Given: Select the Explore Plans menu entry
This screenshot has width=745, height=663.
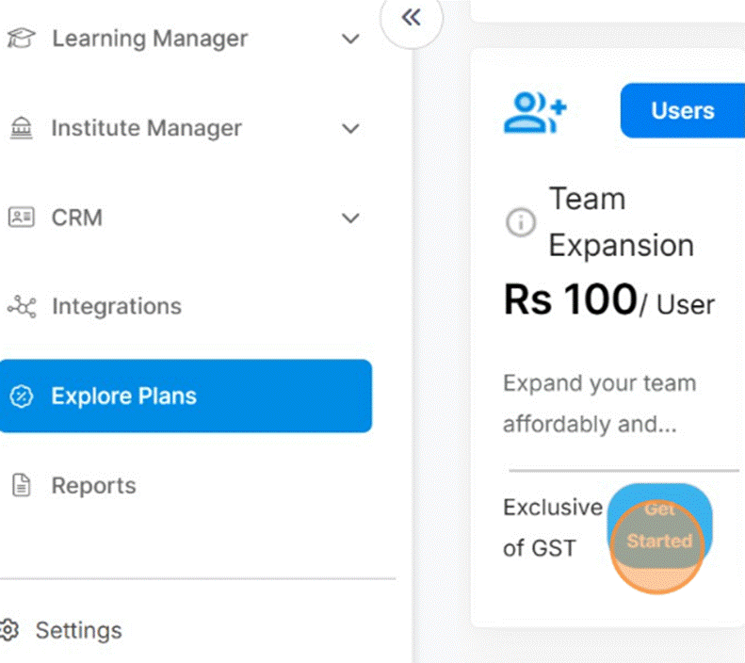Looking at the screenshot, I should [123, 396].
